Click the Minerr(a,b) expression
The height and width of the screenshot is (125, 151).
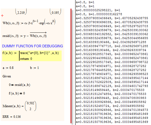tap(11, 106)
